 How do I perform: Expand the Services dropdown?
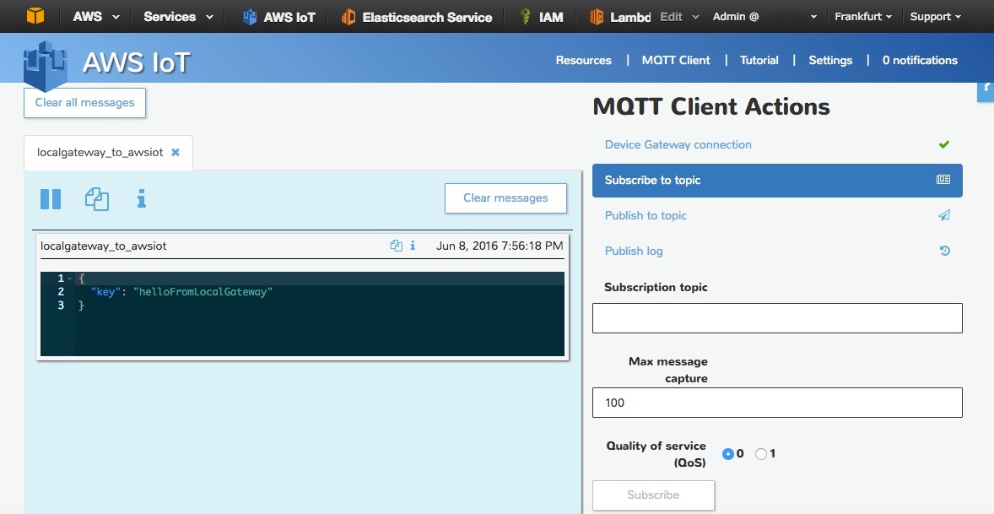click(x=178, y=17)
